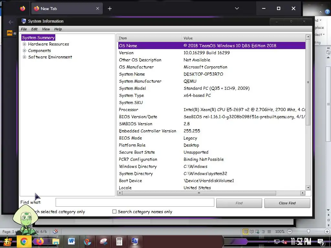Screen dimensions: 331x248
Task: Expand Components tree node
Action: click(25, 51)
